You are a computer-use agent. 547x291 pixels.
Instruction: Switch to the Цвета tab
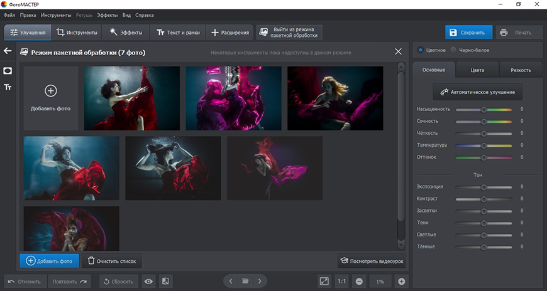(x=477, y=70)
